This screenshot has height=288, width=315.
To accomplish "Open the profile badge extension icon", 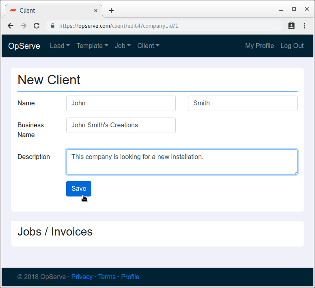I will 291,26.
